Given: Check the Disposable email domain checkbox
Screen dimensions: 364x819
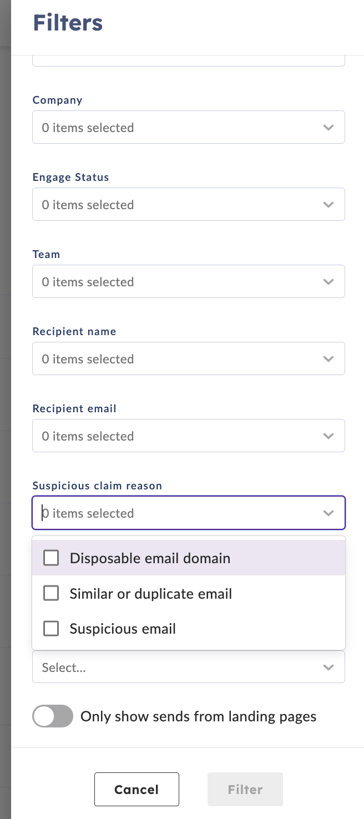Looking at the screenshot, I should pyautogui.click(x=51, y=558).
